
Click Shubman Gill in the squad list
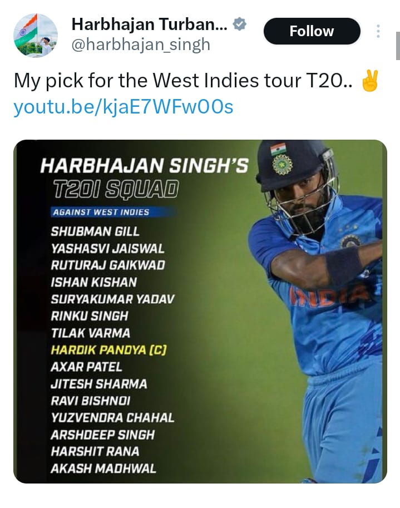click(x=95, y=231)
